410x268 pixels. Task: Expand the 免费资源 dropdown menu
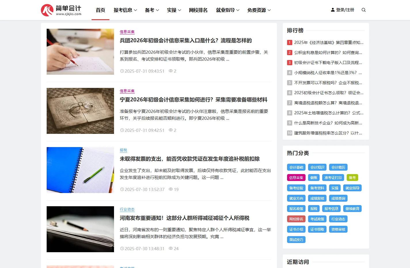[259, 10]
